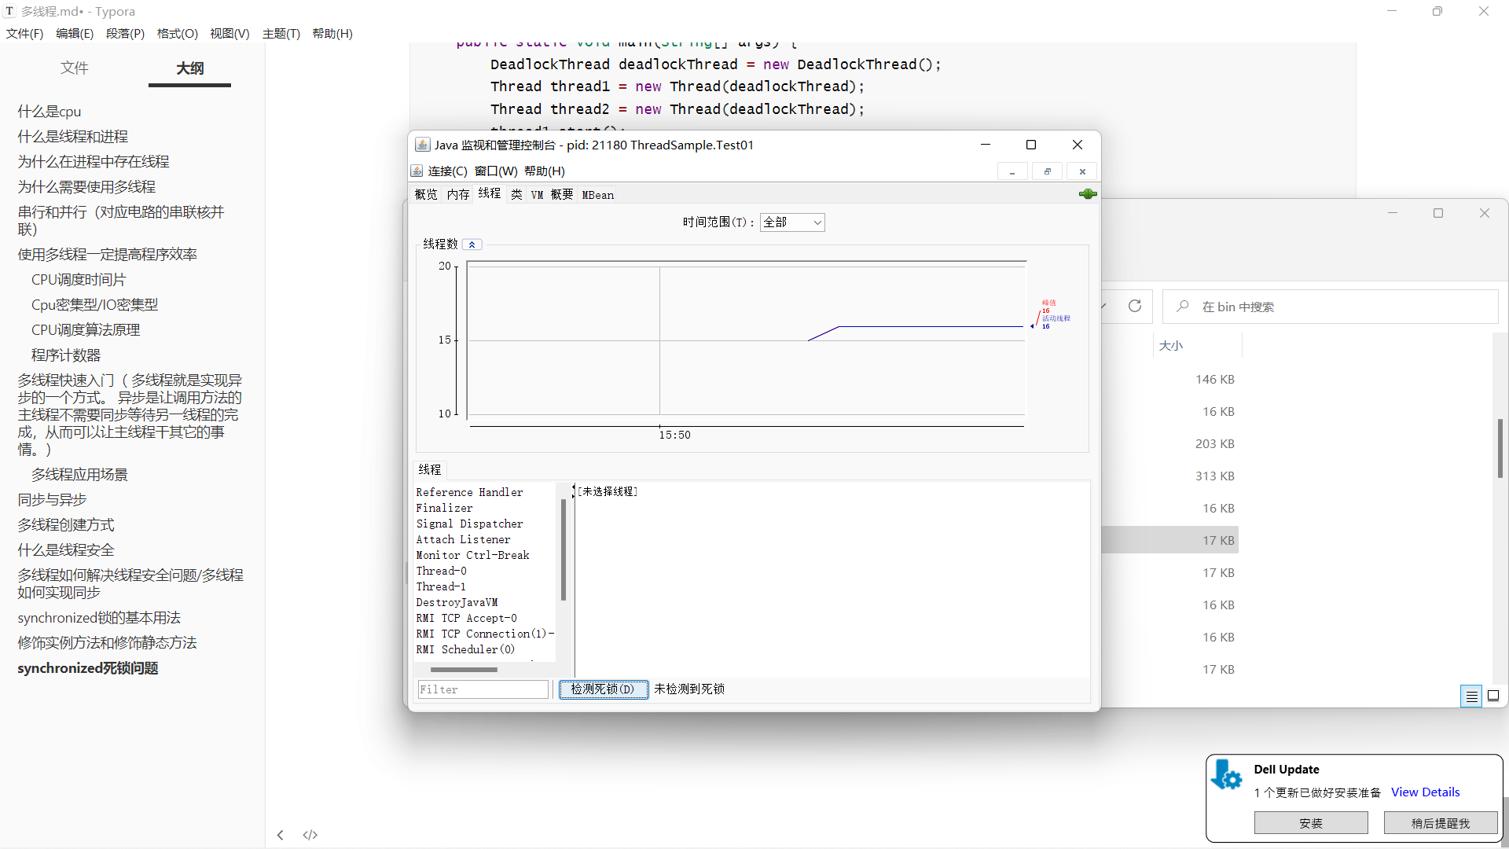
Task: Click the thread list's horizontal scrollbar
Action: pyautogui.click(x=464, y=670)
